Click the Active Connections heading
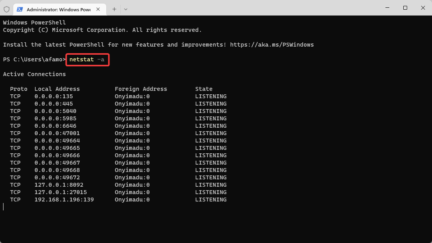This screenshot has width=432, height=243. point(35,74)
